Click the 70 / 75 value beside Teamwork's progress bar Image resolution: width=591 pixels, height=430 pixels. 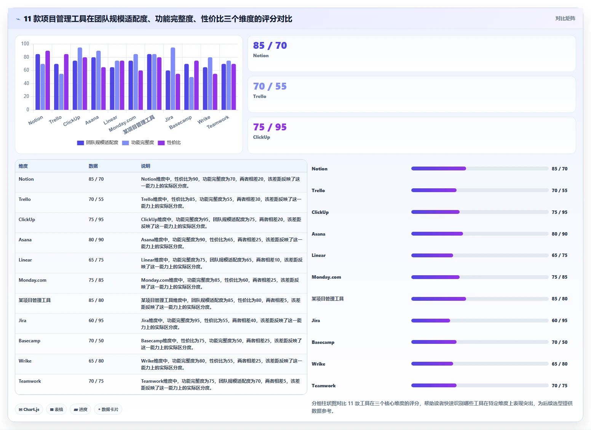click(559, 386)
